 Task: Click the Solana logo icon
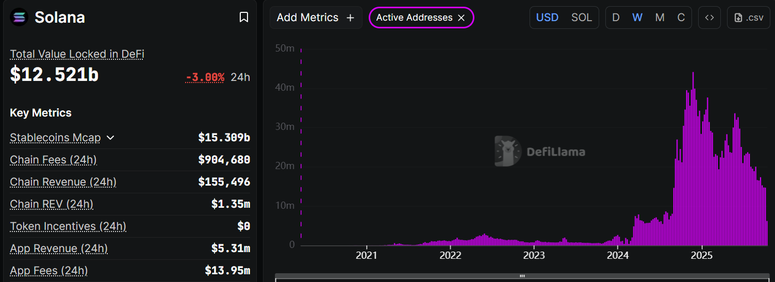pyautogui.click(x=20, y=18)
